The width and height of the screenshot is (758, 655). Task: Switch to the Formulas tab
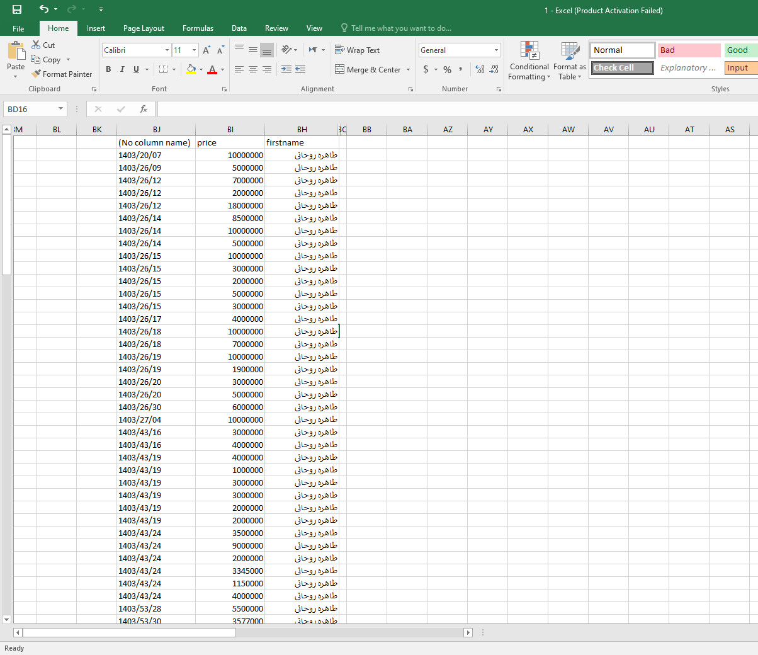click(x=198, y=28)
